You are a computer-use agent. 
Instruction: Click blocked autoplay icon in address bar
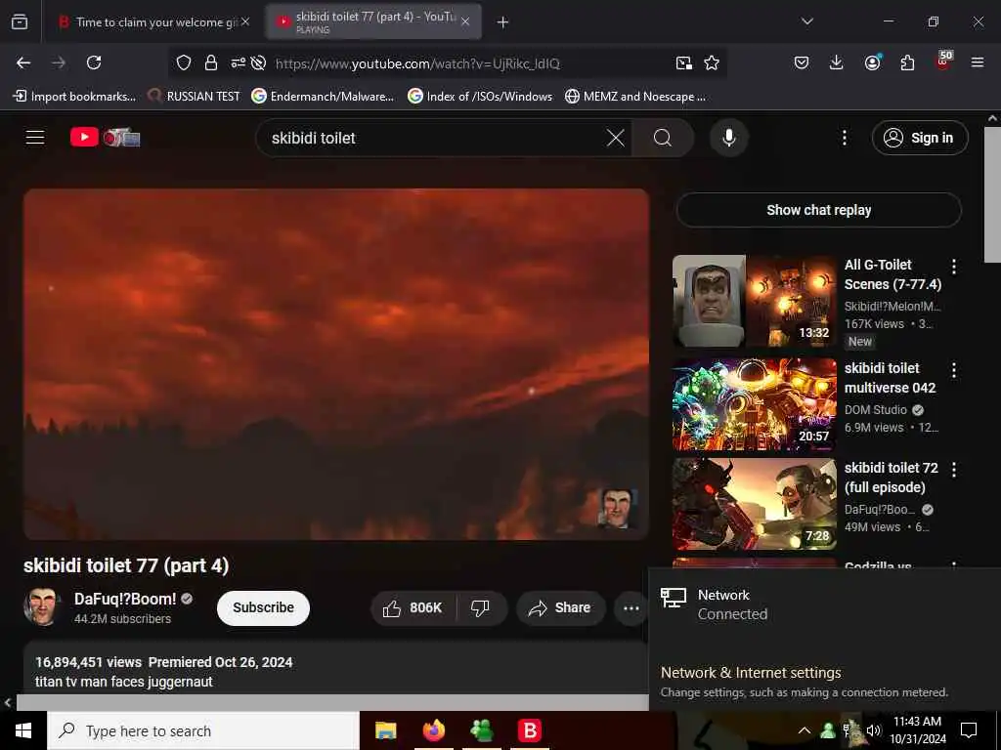coord(258,62)
